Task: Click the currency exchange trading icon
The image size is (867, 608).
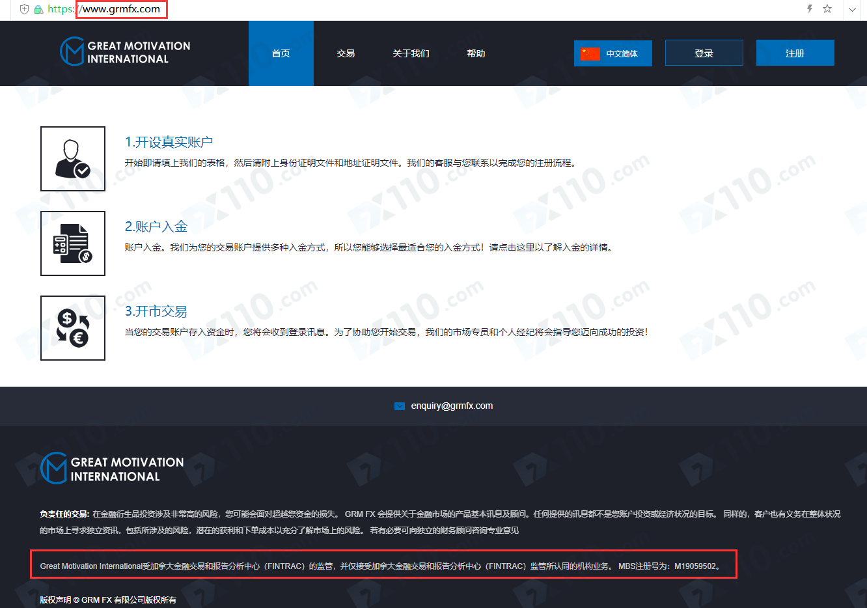Action: pos(73,328)
